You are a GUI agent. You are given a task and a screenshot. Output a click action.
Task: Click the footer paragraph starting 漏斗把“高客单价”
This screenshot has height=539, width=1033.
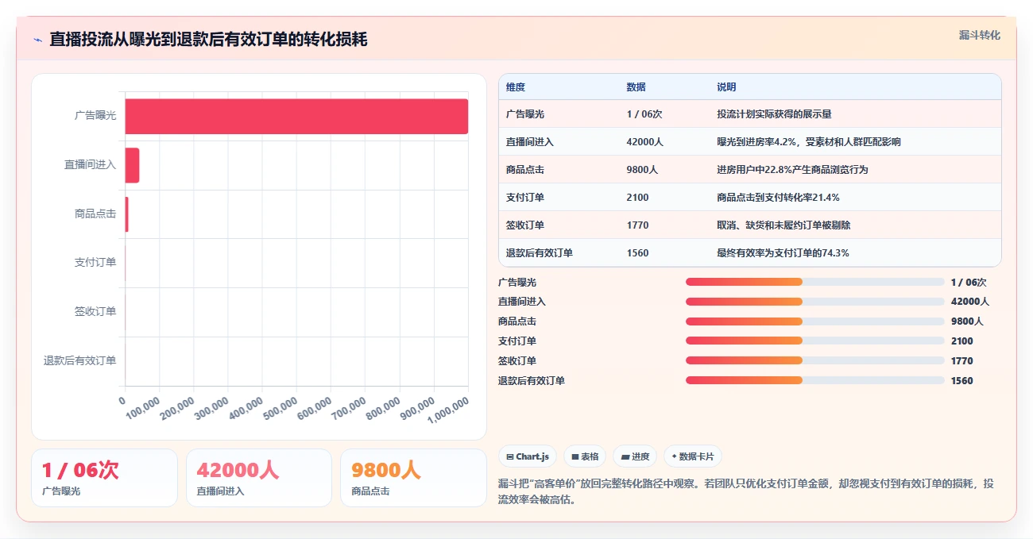(747, 491)
